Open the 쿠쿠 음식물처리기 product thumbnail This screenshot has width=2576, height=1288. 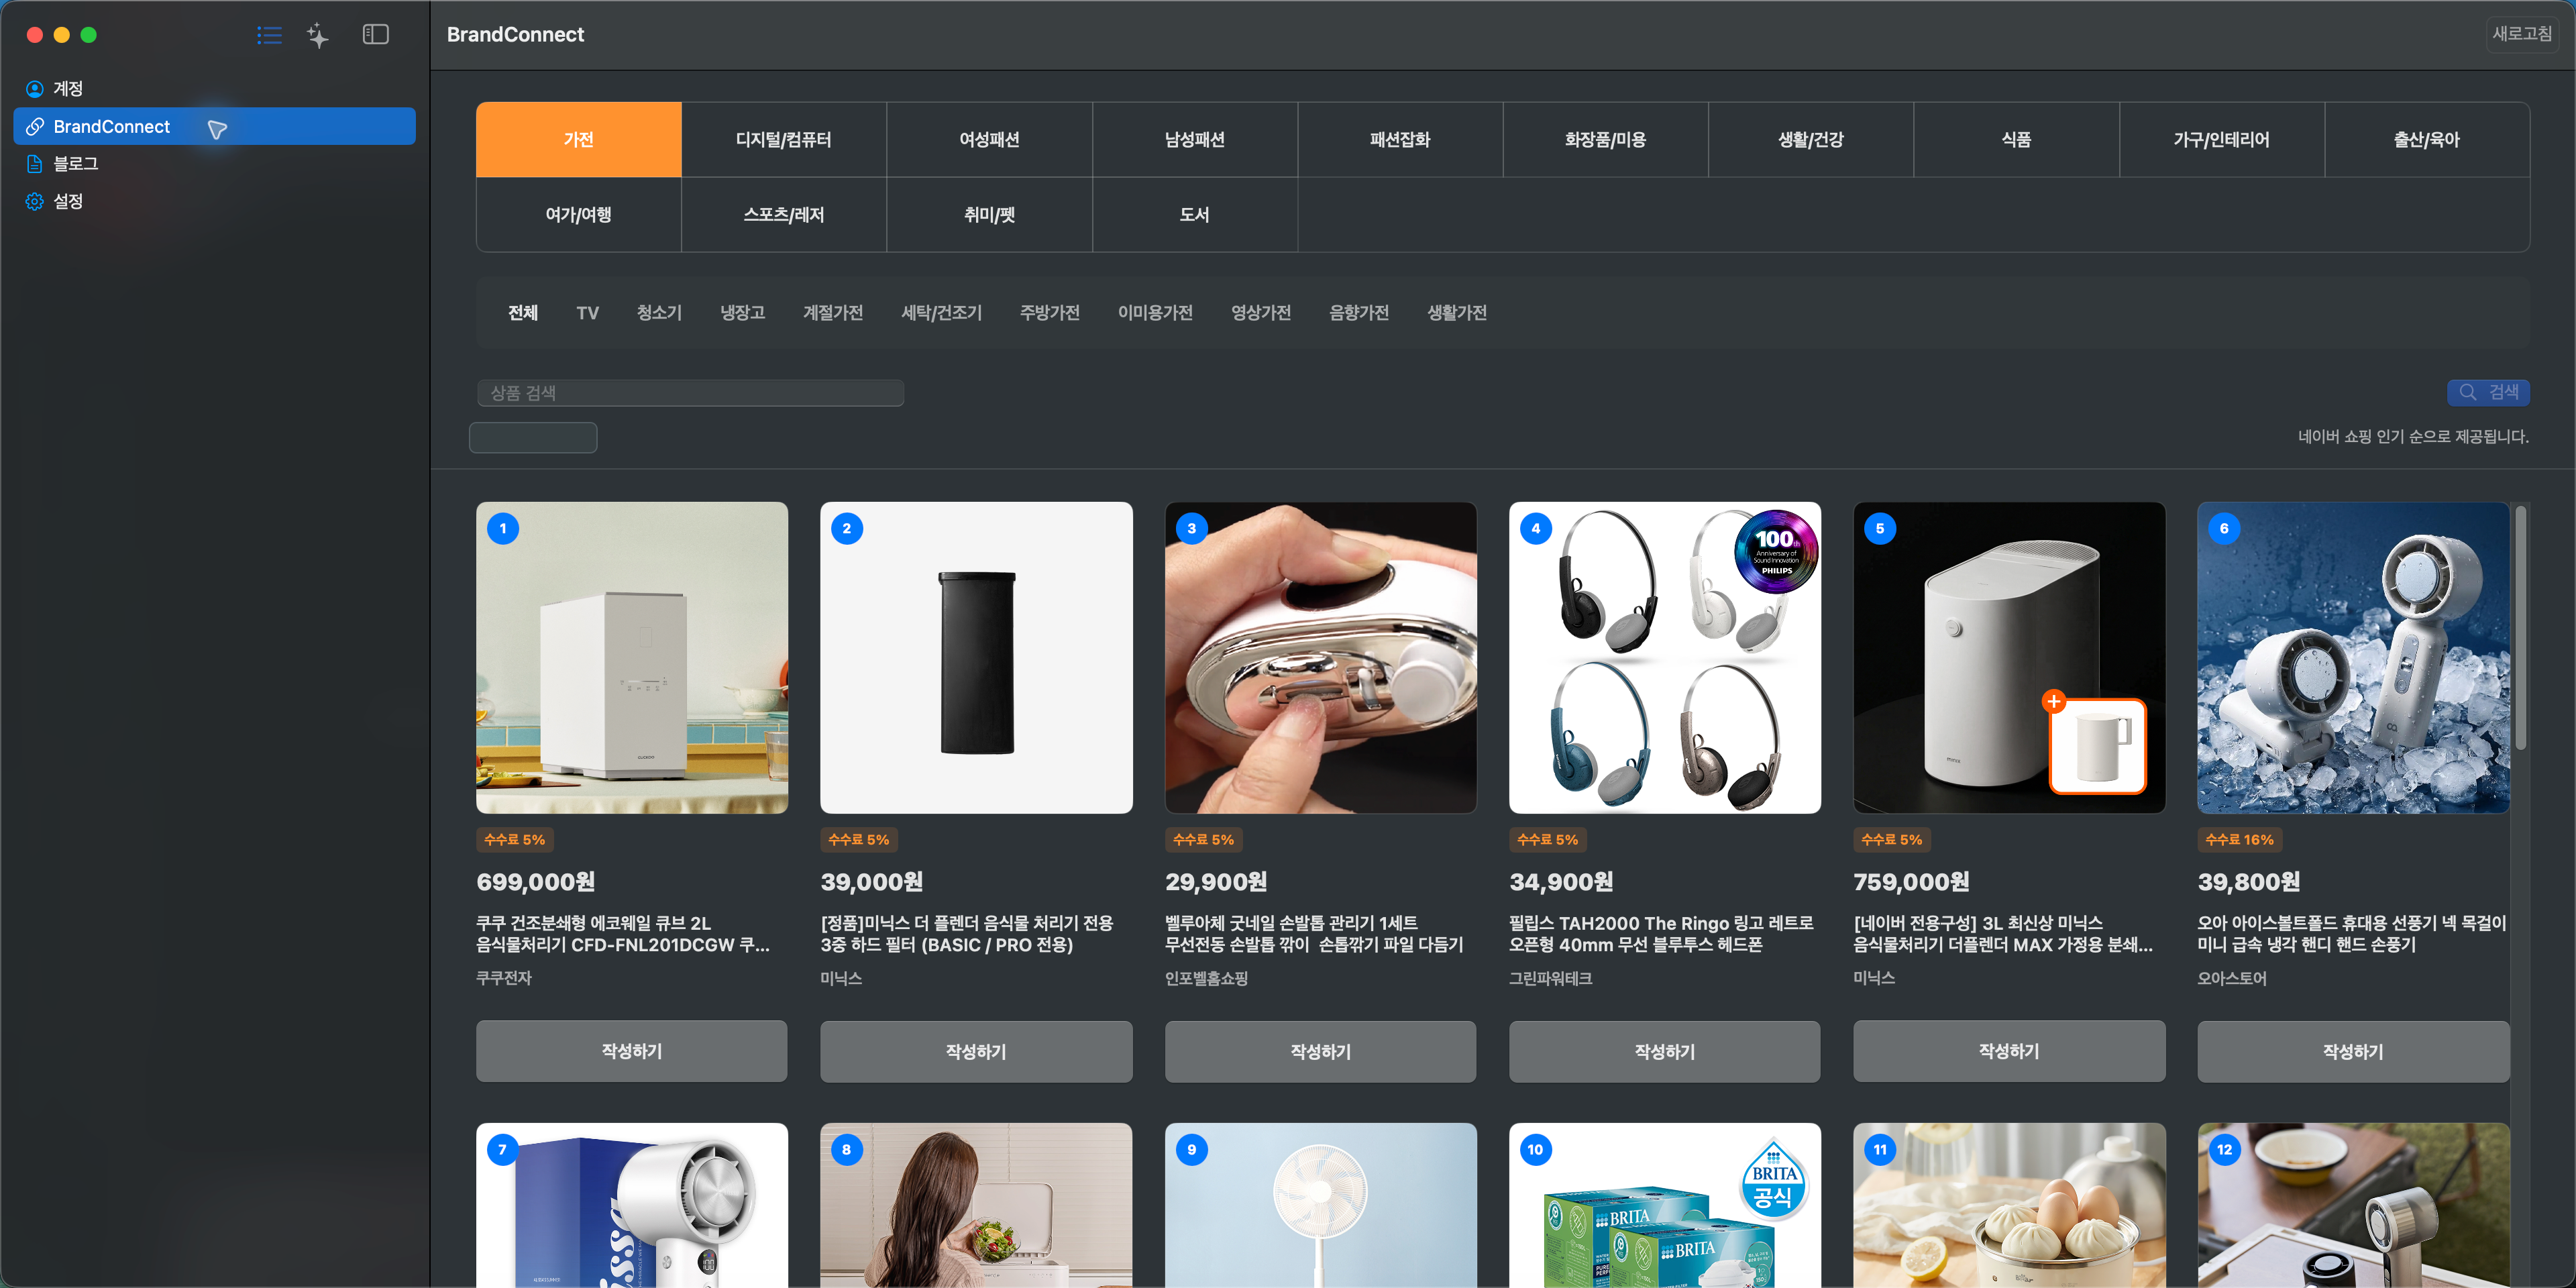tap(632, 658)
